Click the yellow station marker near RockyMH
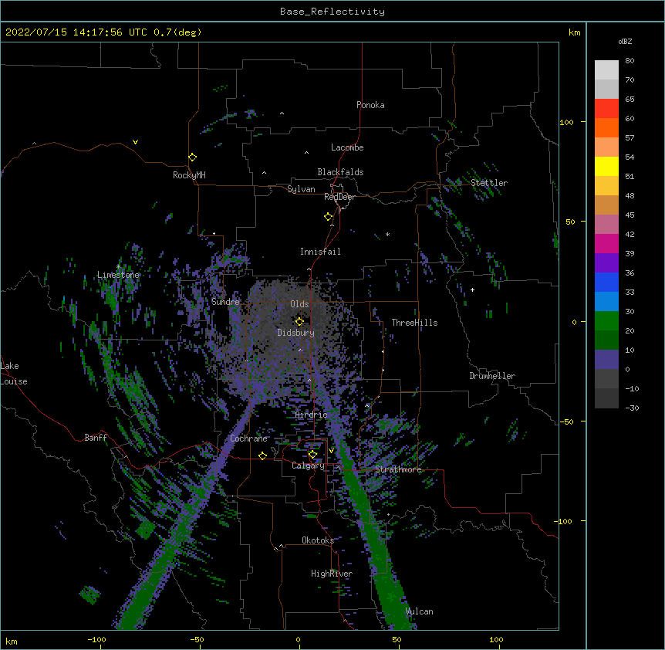 [193, 157]
